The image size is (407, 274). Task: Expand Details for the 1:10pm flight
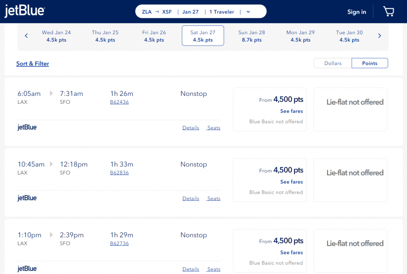tap(190, 269)
